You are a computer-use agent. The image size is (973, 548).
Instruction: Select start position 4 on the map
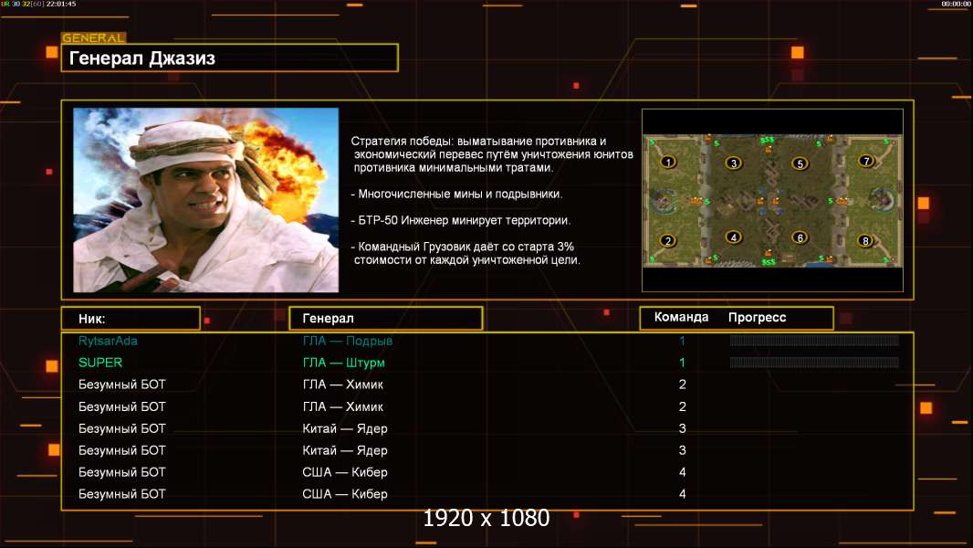pyautogui.click(x=734, y=237)
